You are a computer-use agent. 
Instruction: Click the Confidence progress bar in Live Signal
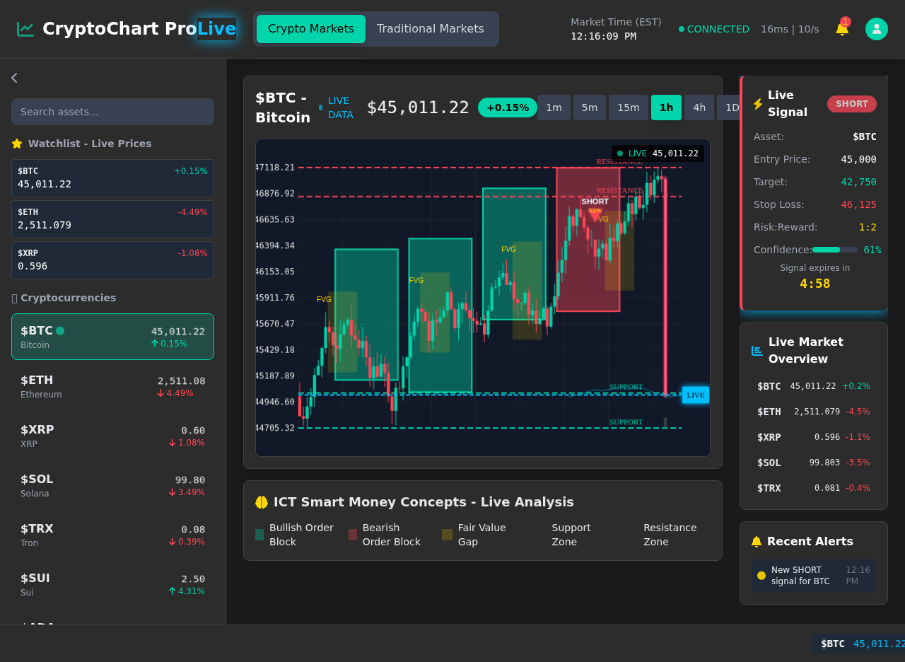point(834,250)
